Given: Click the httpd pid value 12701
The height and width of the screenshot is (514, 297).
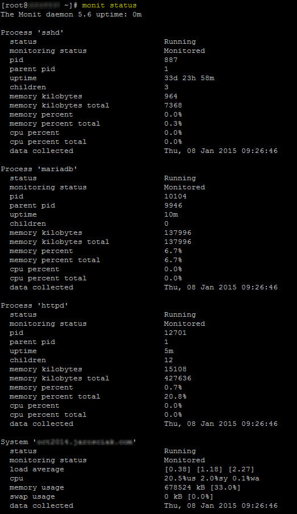Looking at the screenshot, I should (175, 333).
